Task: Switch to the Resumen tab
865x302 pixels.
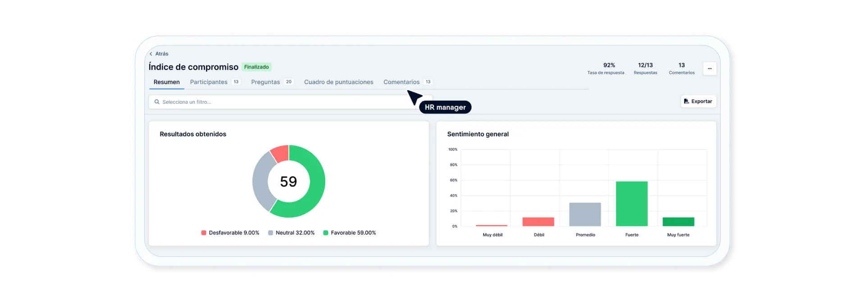Action: tap(167, 82)
